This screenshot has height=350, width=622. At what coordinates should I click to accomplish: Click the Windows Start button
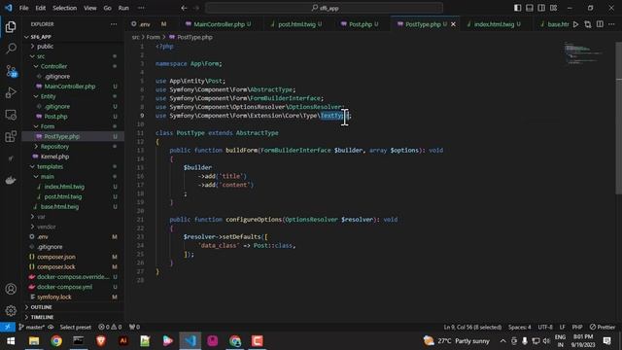pyautogui.click(x=11, y=341)
